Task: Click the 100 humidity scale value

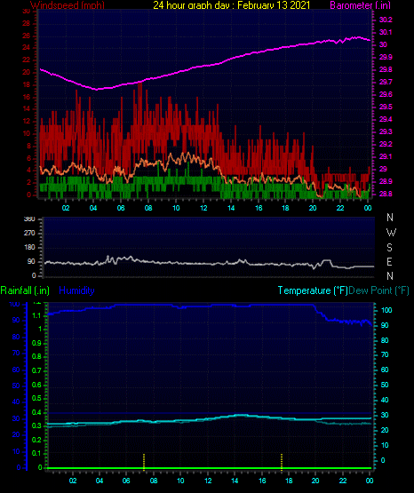Action: [14, 305]
